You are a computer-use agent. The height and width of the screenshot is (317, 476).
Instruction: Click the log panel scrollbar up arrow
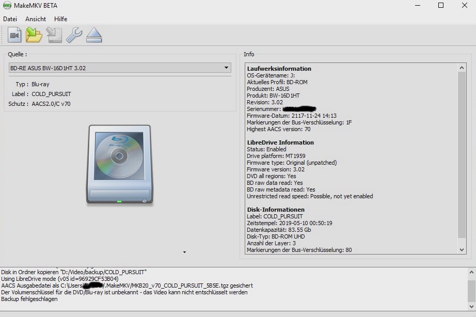tap(471, 272)
